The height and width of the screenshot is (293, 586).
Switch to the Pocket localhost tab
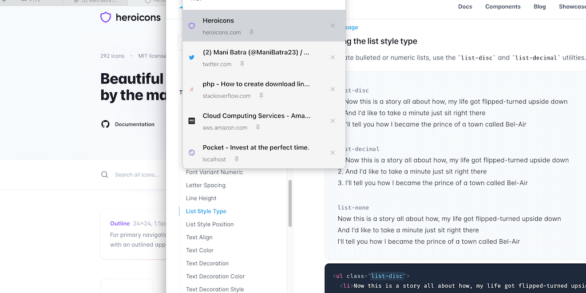point(264,152)
